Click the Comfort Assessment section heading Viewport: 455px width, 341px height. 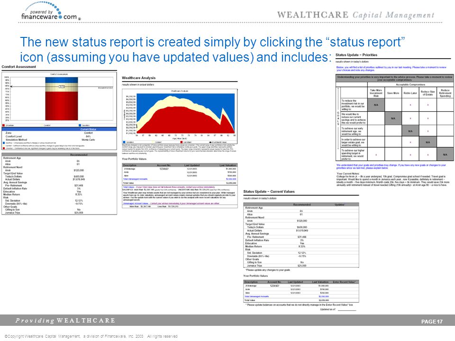(19, 67)
